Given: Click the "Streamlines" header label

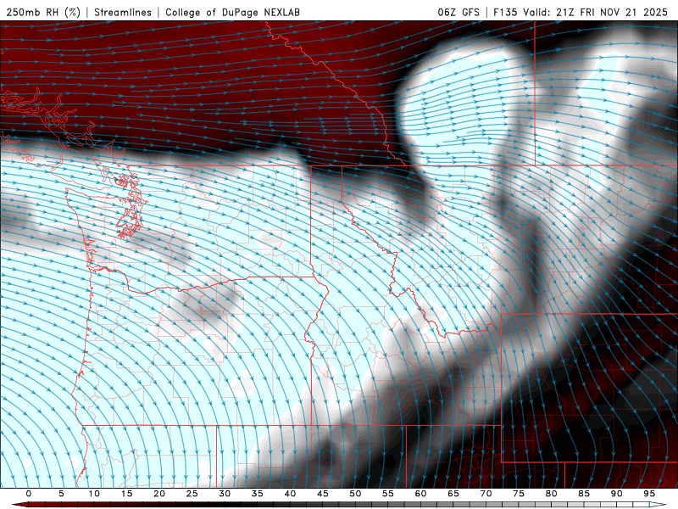Looking at the screenshot, I should 123,12.
